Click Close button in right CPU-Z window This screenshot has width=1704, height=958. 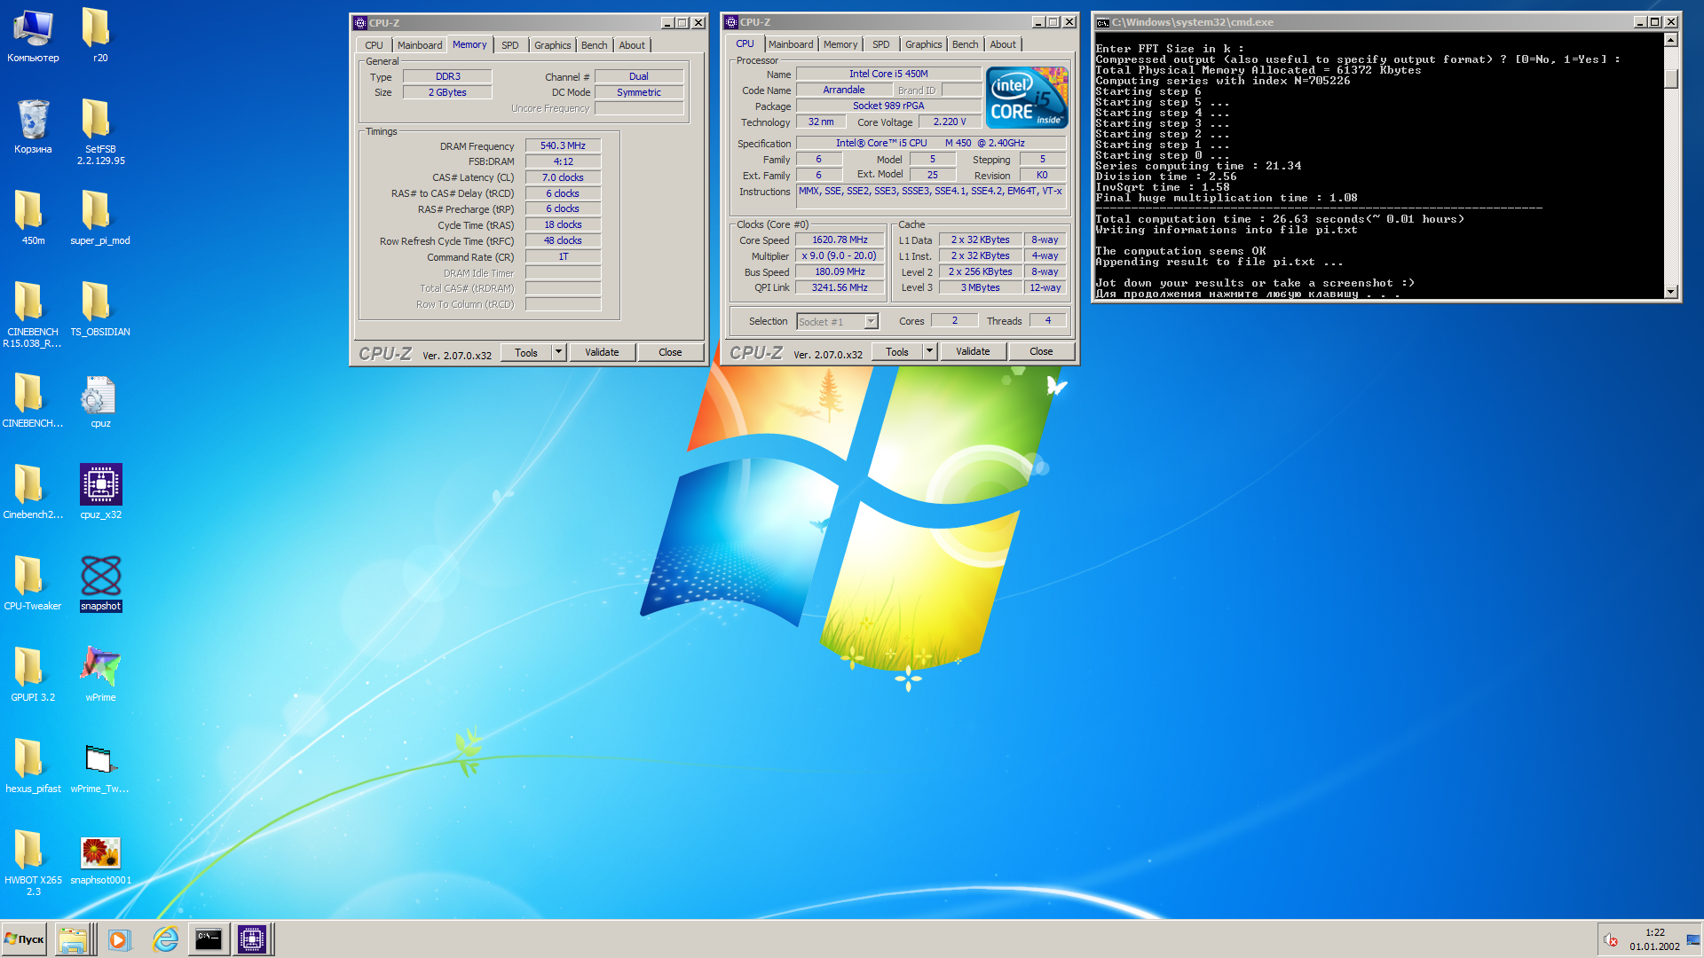[1041, 351]
